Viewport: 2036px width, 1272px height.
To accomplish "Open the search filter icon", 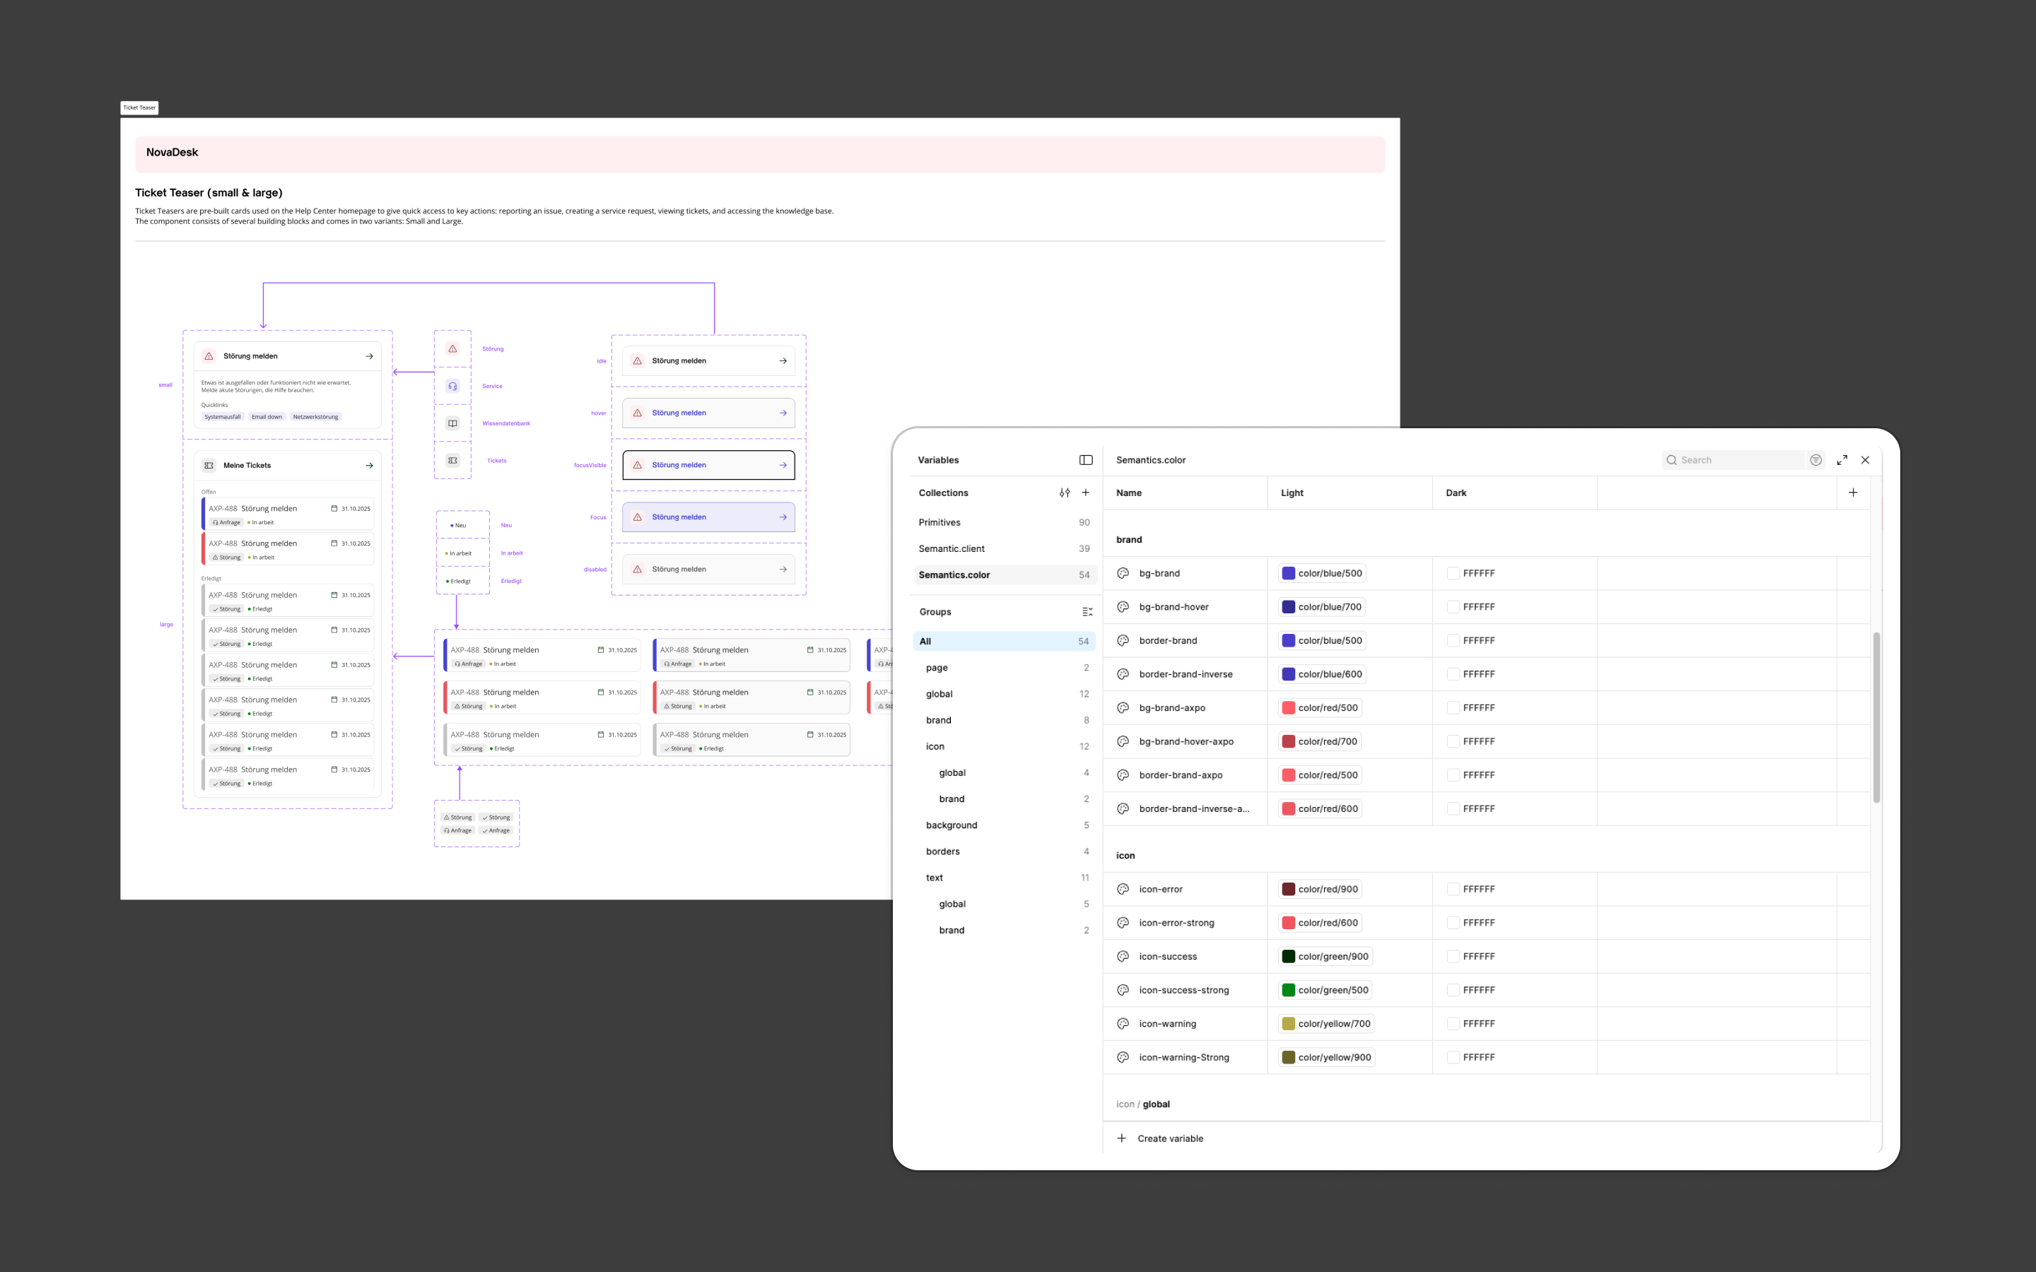I will (1815, 460).
